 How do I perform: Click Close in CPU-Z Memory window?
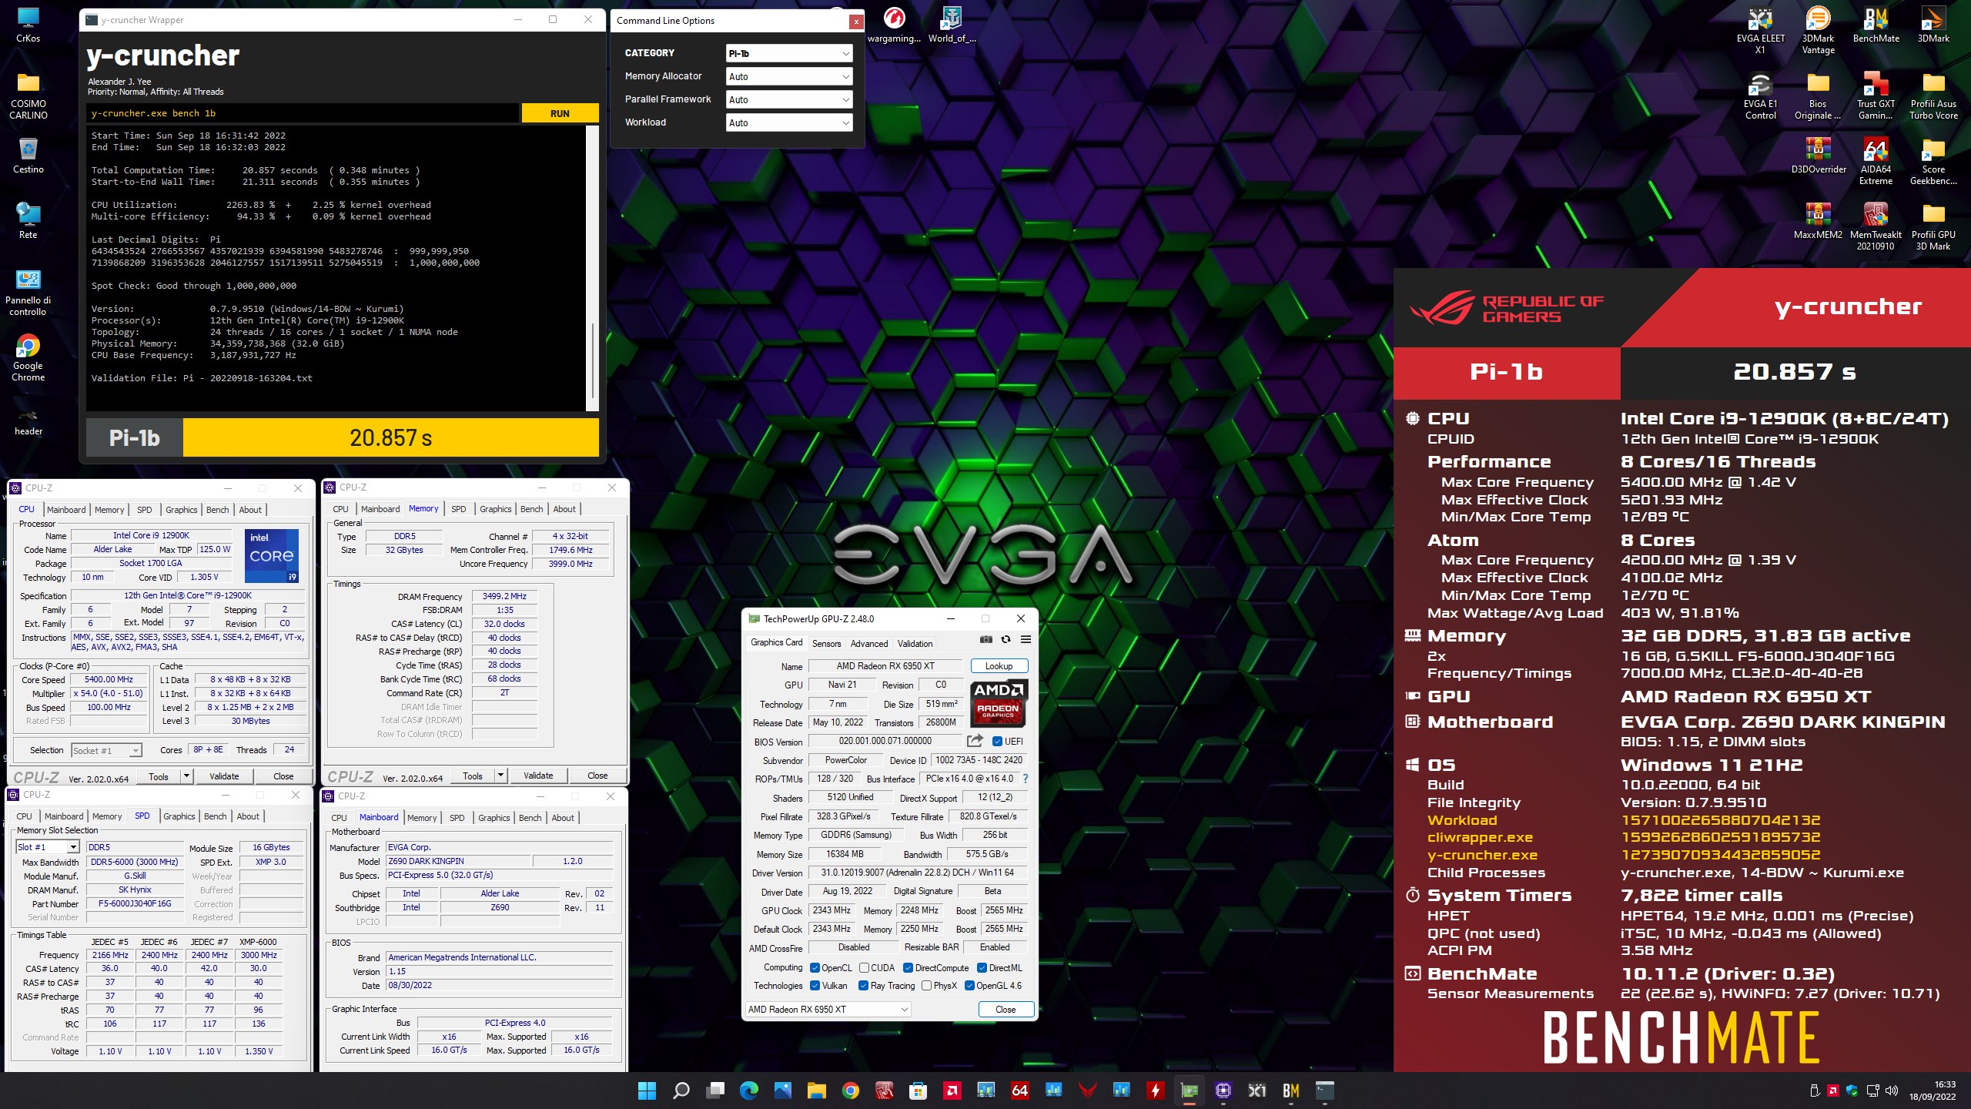(597, 776)
